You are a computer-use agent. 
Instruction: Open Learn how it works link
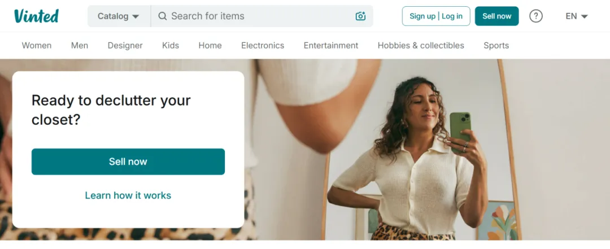128,195
